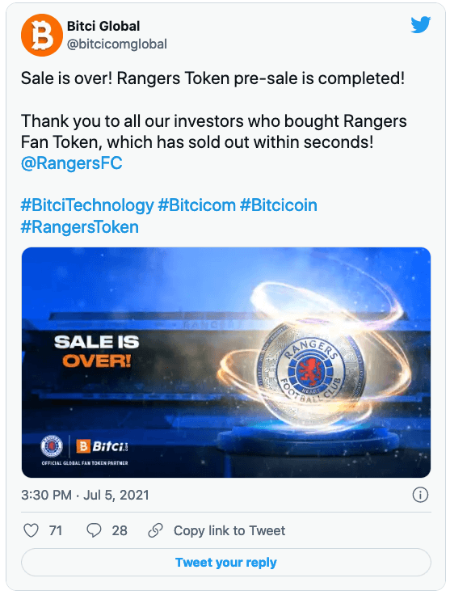
Task: Open the tweet info circle icon
Action: click(x=420, y=495)
